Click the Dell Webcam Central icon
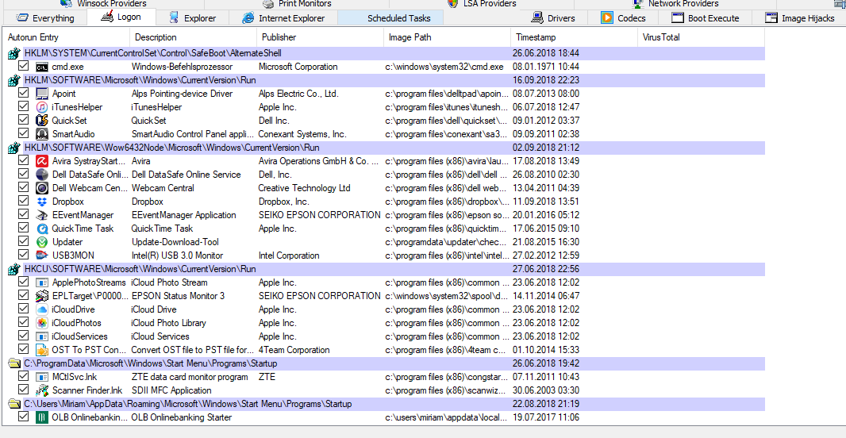Screen dimensions: 846x438 [x=41, y=188]
